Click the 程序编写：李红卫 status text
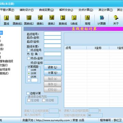The image size is (123, 123). [111, 120]
